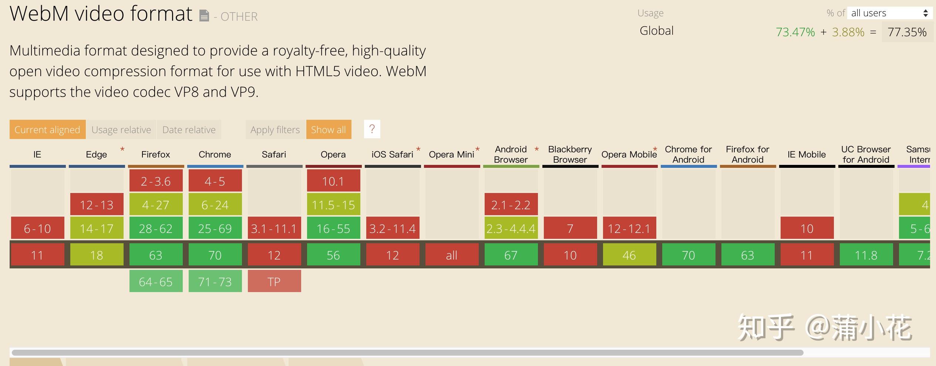This screenshot has width=936, height=366.
Task: Toggle the Show all versions option
Action: 329,129
